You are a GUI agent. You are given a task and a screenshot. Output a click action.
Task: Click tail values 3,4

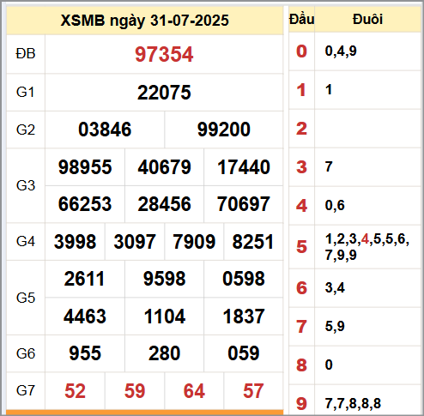tap(335, 287)
